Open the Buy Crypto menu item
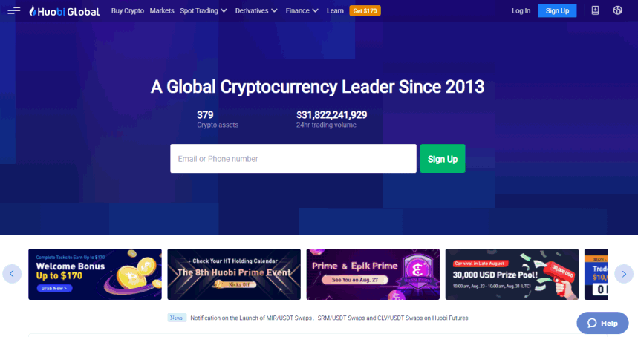This screenshot has width=638, height=337. (x=127, y=10)
